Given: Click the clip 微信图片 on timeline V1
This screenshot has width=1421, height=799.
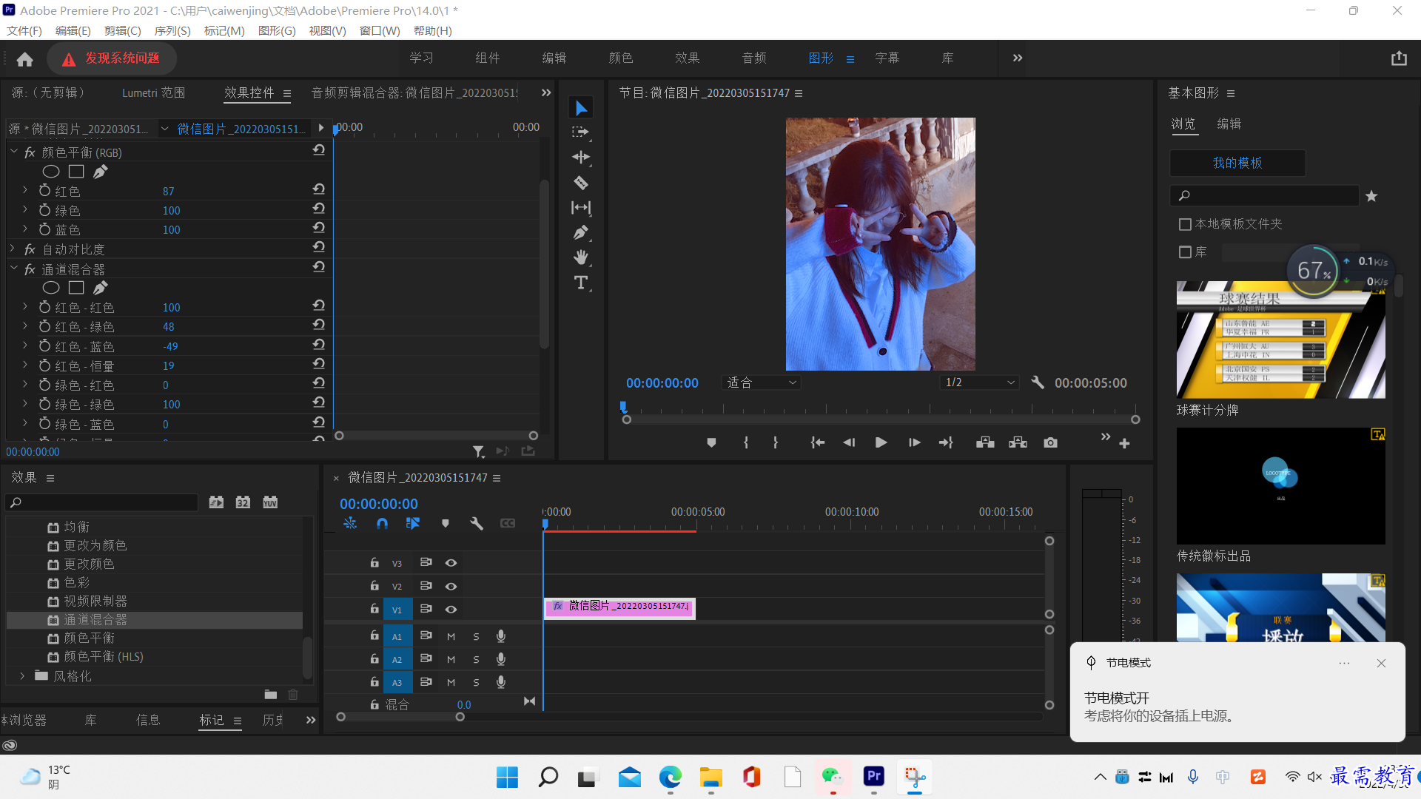Looking at the screenshot, I should click(620, 607).
